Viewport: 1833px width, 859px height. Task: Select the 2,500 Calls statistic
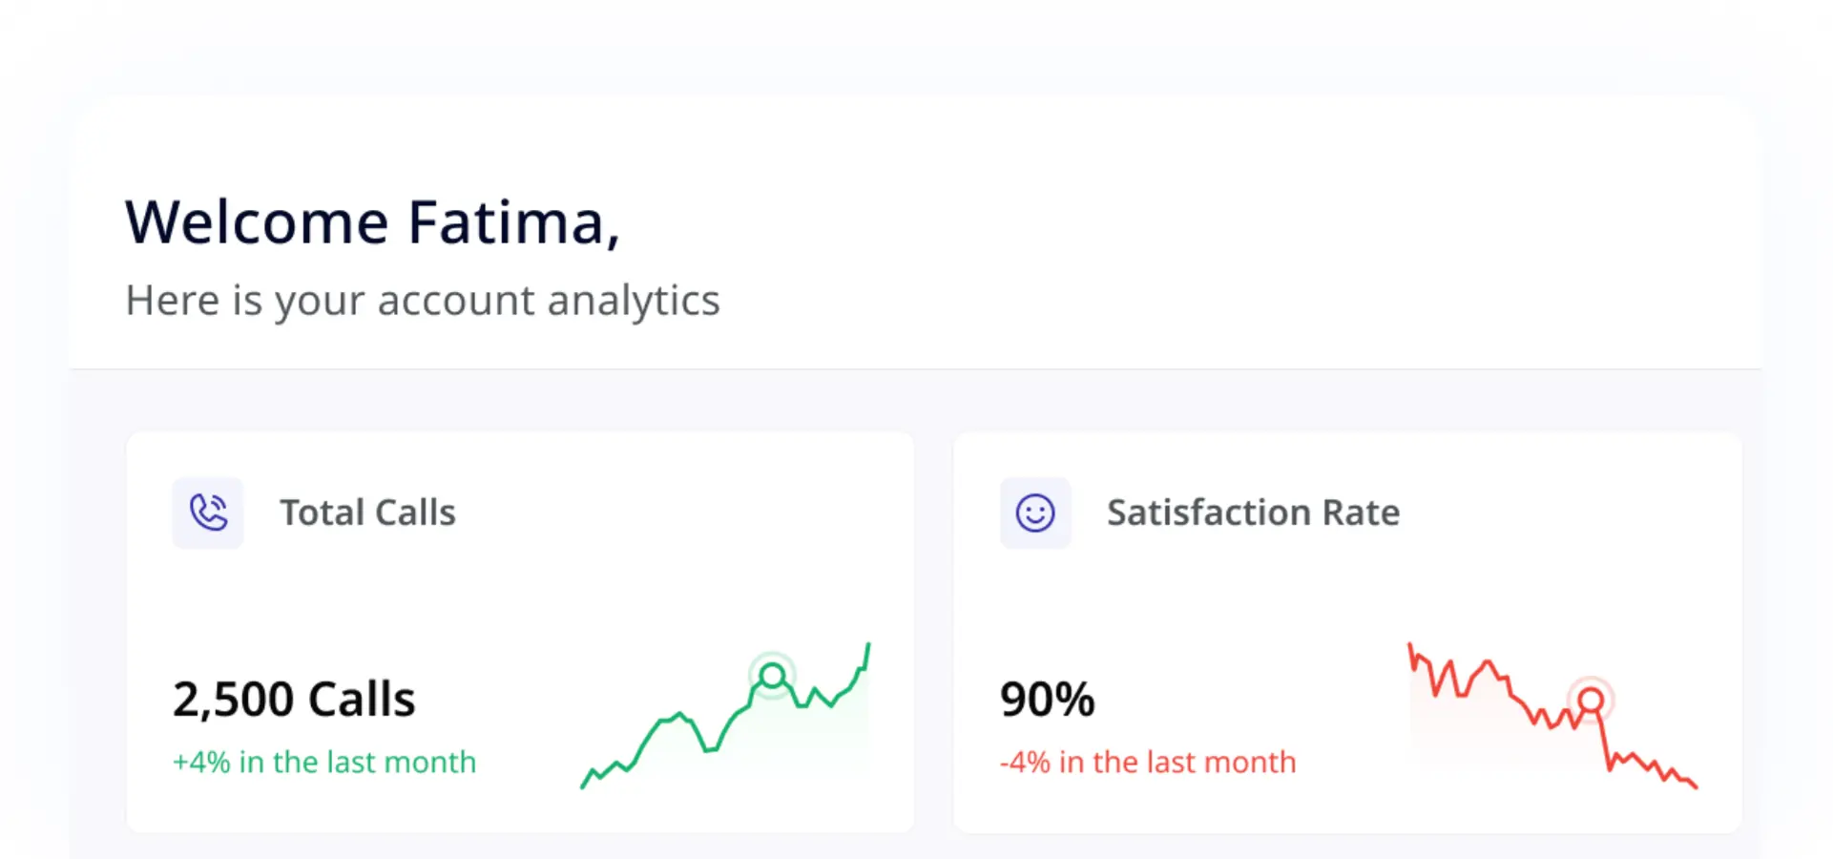[294, 698]
